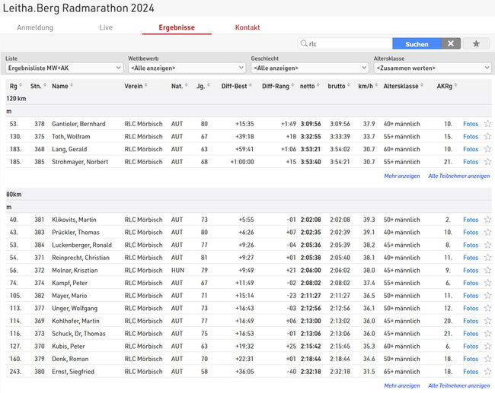Sort by netto time column
This screenshot has height=393, width=495.
pyautogui.click(x=309, y=86)
